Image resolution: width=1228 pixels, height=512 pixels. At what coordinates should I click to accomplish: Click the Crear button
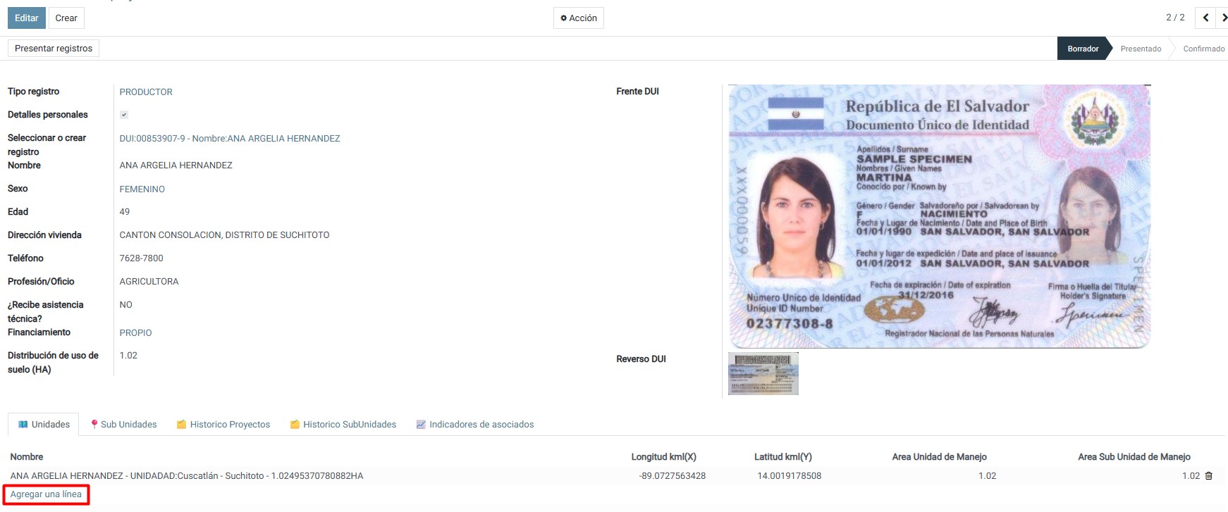(66, 18)
